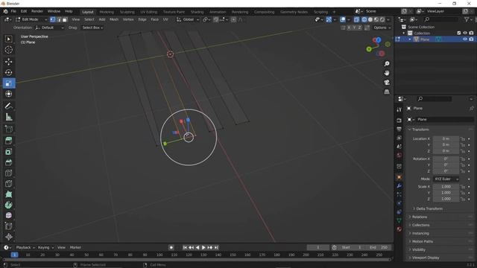Open the Global transform orientation dropdown
Image resolution: width=477 pixels, height=268 pixels.
188,19
